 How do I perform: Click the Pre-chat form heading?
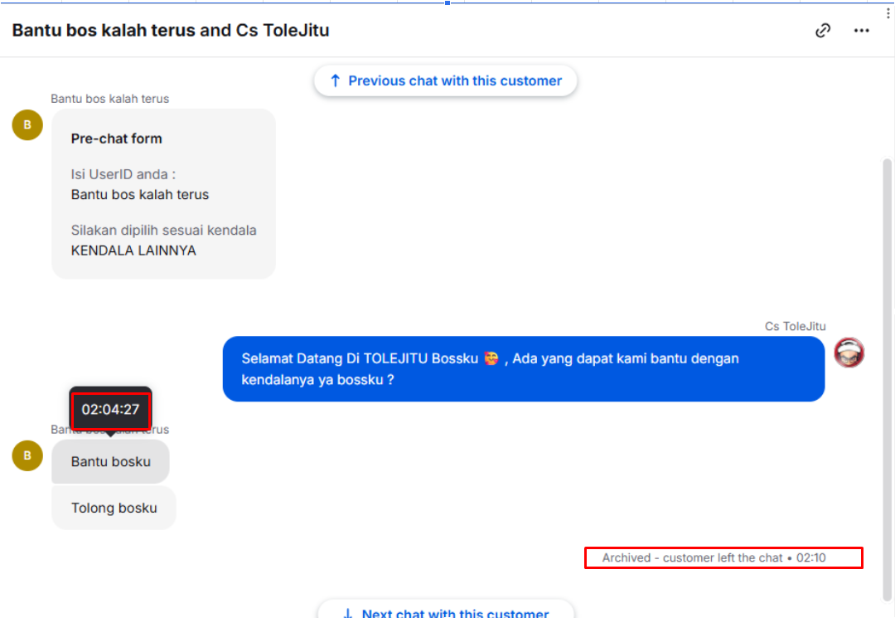click(x=117, y=139)
